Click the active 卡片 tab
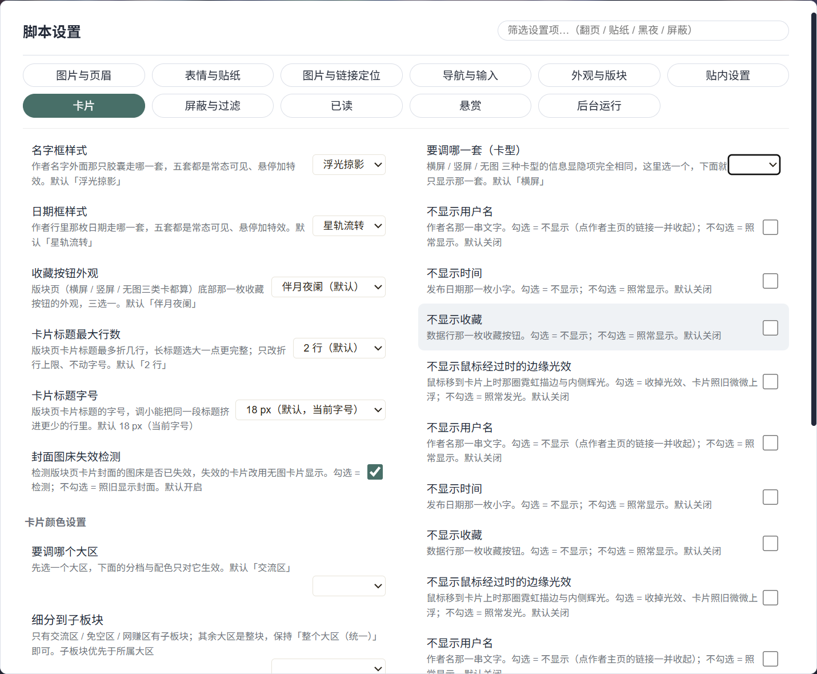This screenshot has height=674, width=817. (x=84, y=106)
